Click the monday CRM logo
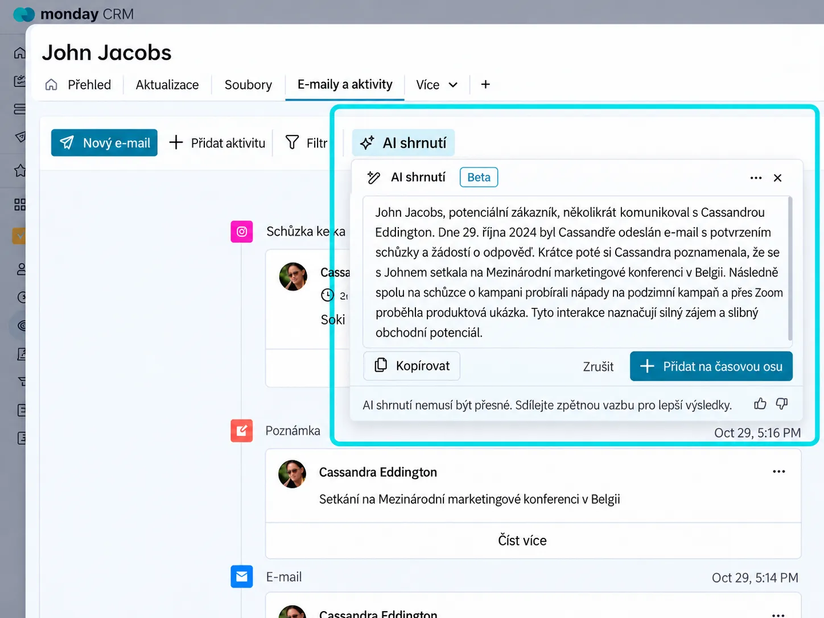 (x=74, y=14)
